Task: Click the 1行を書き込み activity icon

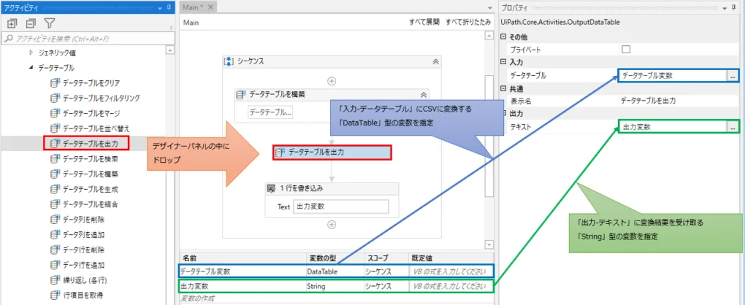Action: click(x=272, y=188)
